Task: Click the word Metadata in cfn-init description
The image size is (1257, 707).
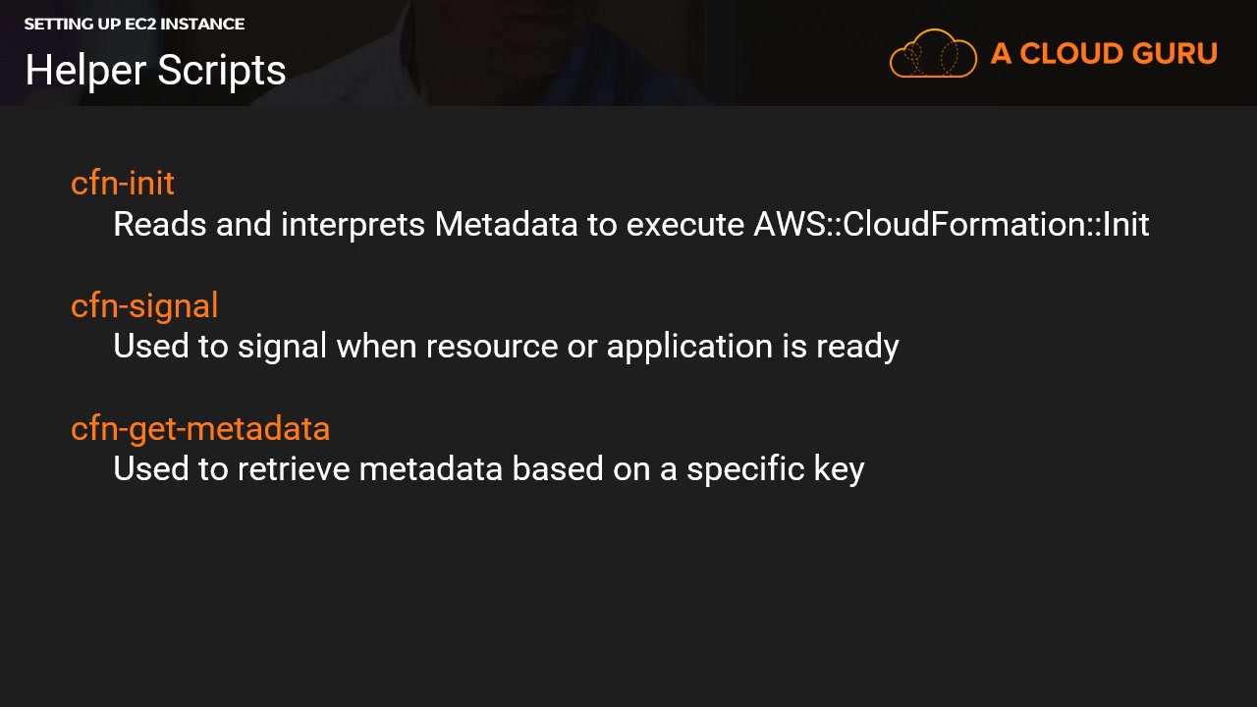Action: (506, 224)
